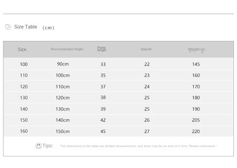This screenshot has width=237, height=168.
Task: Click the Weight (g) column header
Action: 196,49
